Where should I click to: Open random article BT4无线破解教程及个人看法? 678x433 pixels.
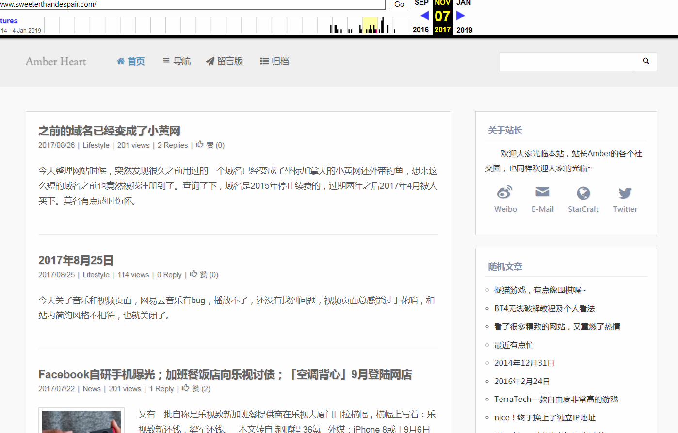tap(544, 308)
